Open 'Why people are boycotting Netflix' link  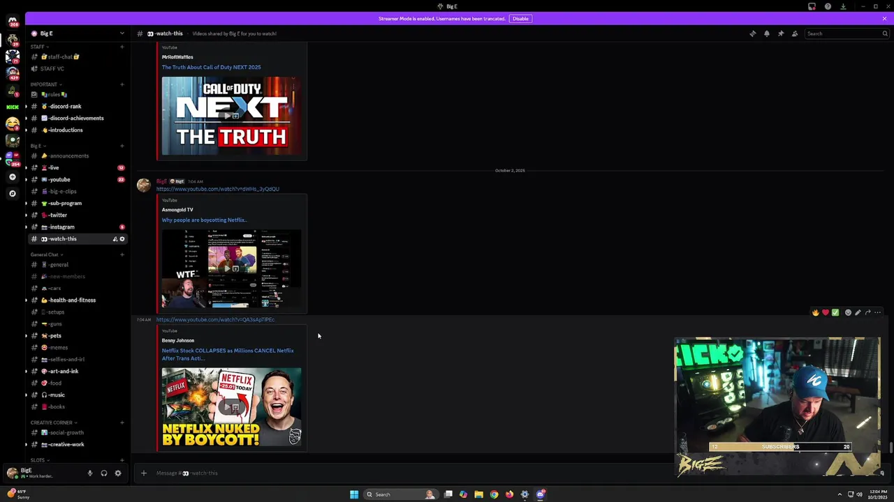204,220
